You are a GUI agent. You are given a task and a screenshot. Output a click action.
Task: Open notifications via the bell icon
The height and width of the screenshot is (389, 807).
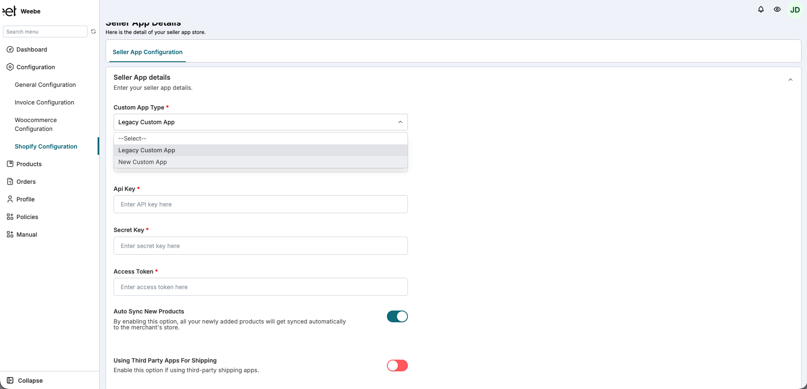(x=761, y=9)
